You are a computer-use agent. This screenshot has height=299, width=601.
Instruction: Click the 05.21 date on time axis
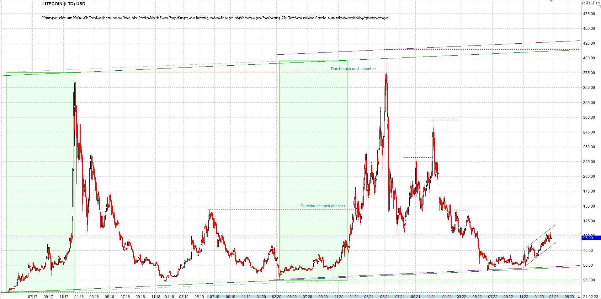tap(385, 296)
